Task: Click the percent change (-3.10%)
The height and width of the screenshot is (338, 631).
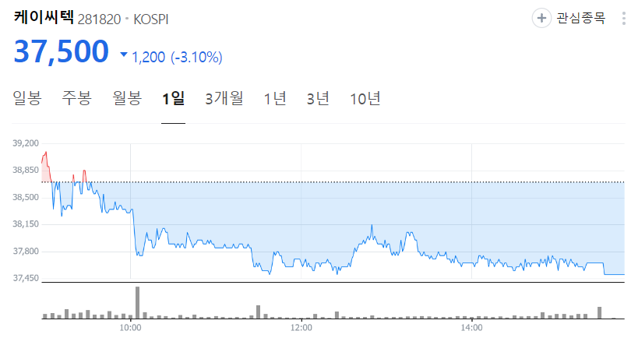Action: coord(196,57)
